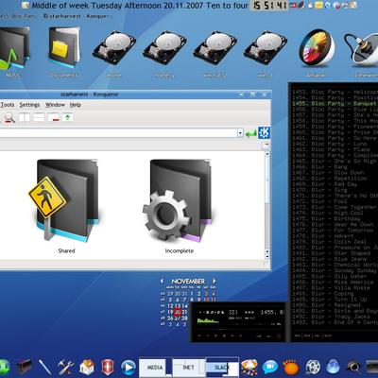
Task: Select the highlighted playlist track 1455 Bloc Party
Action: click(x=335, y=104)
